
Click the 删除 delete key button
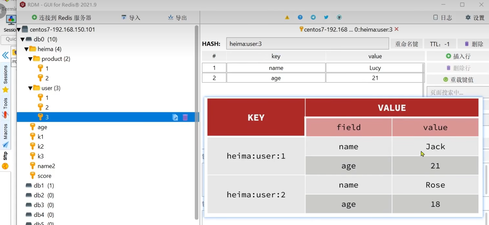(474, 44)
